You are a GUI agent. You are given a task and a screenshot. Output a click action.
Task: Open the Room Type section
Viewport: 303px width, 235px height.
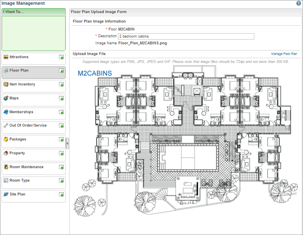[x=34, y=182]
